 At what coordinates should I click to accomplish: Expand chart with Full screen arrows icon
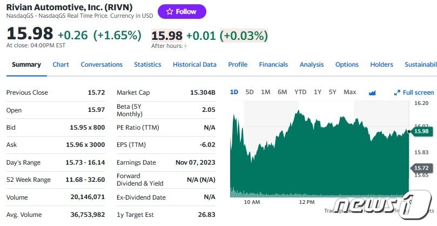click(397, 93)
